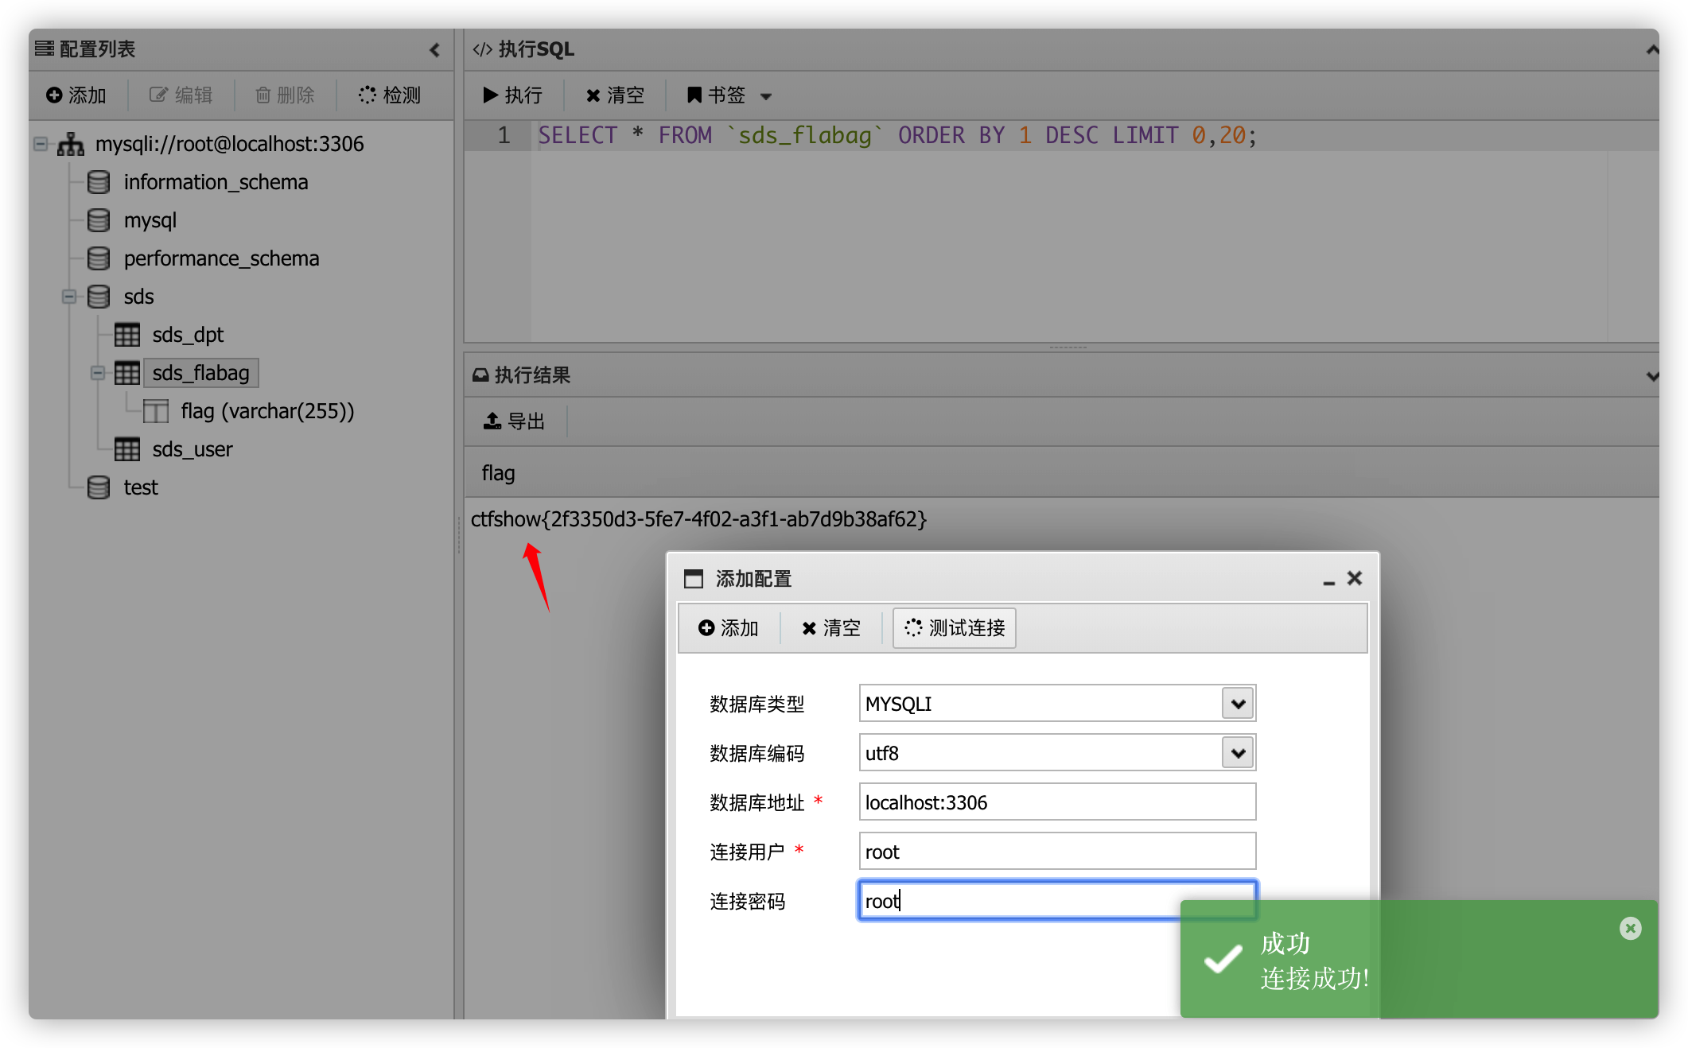Focus the 连接用户 root field
This screenshot has height=1048, width=1688.
1057,852
